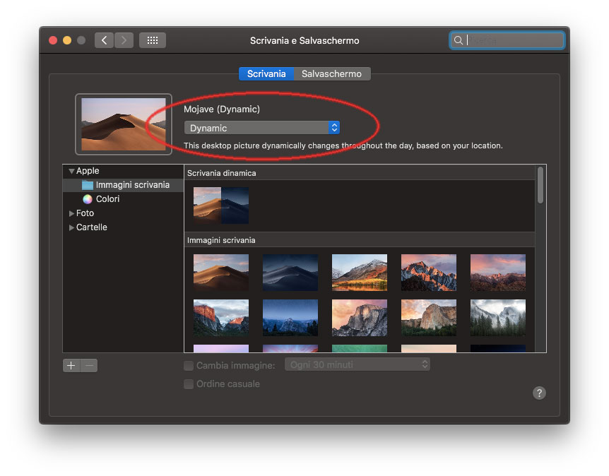Click the Immagini scrivania tree row label
The image size is (609, 476).
tap(132, 185)
